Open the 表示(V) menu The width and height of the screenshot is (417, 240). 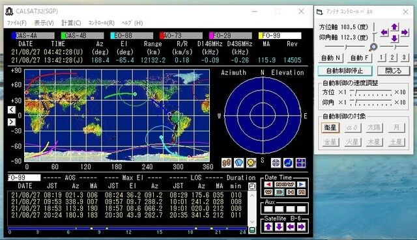point(44,23)
